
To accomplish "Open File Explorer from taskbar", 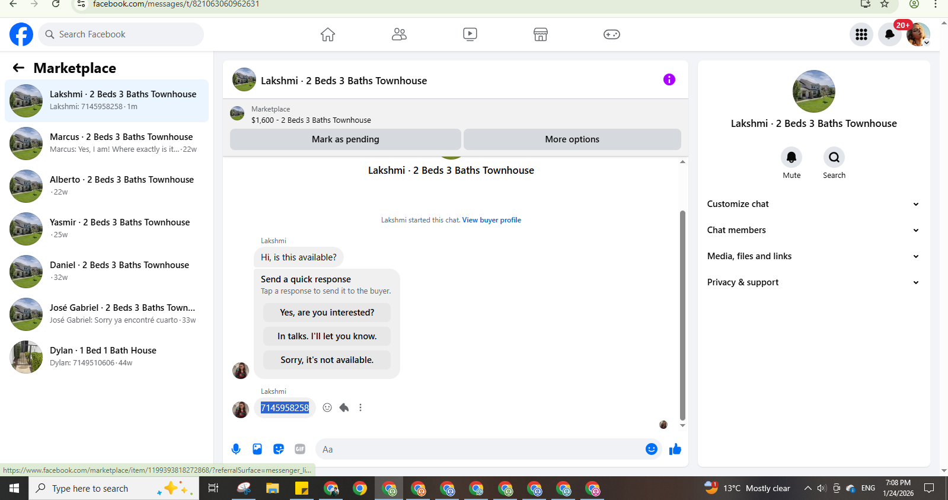I will pos(272,488).
